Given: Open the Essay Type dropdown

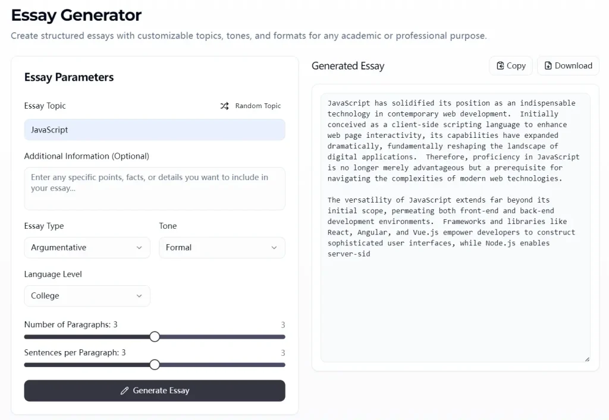Looking at the screenshot, I should tap(87, 247).
